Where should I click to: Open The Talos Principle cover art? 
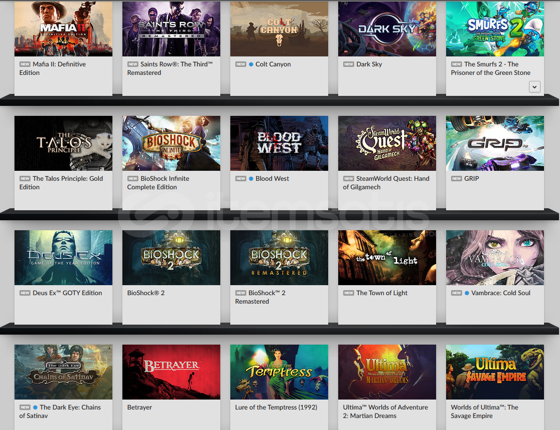click(x=63, y=143)
